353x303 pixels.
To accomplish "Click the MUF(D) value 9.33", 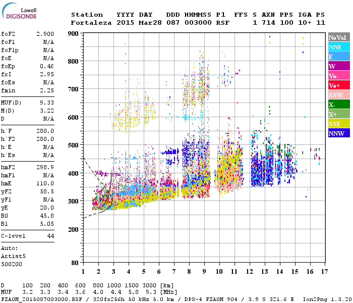I will click(x=47, y=103).
